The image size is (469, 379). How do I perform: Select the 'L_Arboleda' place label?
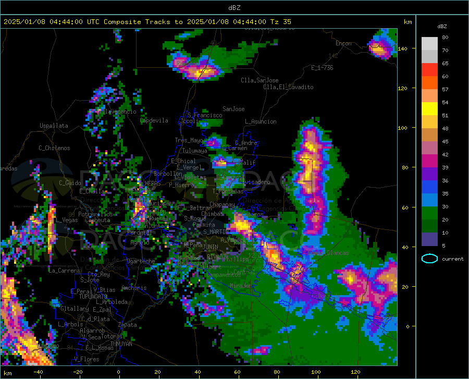coord(112,302)
